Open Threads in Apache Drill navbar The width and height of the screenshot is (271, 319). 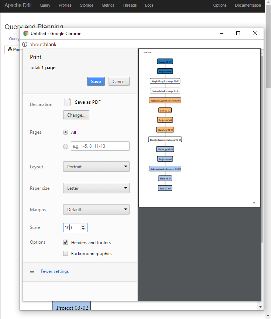(x=130, y=5)
